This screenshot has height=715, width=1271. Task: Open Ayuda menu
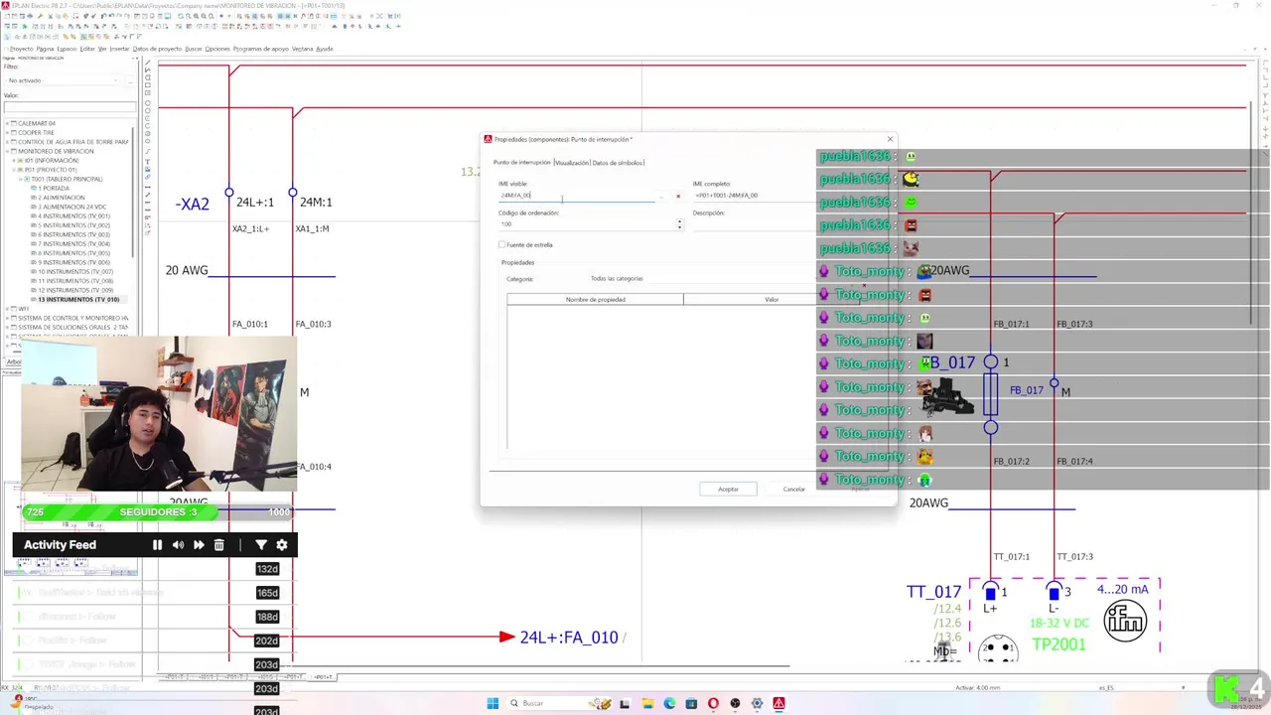325,49
